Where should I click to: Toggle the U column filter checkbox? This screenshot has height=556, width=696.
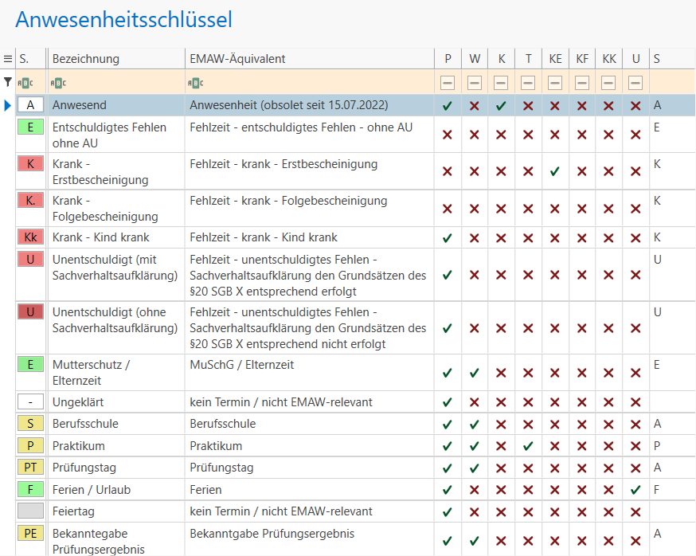tap(635, 83)
